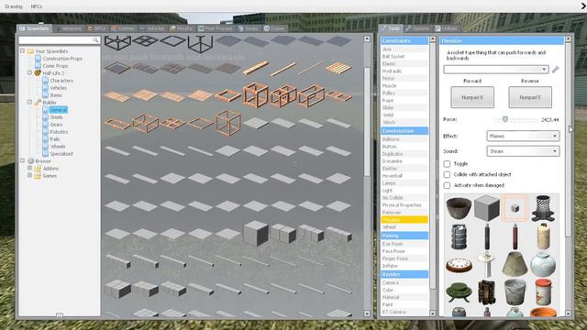Spawn the wooden pallet prop
The width and height of the screenshot is (587, 330).
coord(338,68)
